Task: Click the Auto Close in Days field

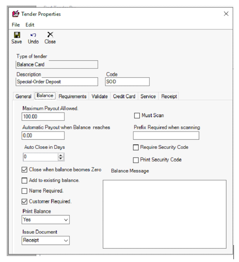Action: (41, 157)
